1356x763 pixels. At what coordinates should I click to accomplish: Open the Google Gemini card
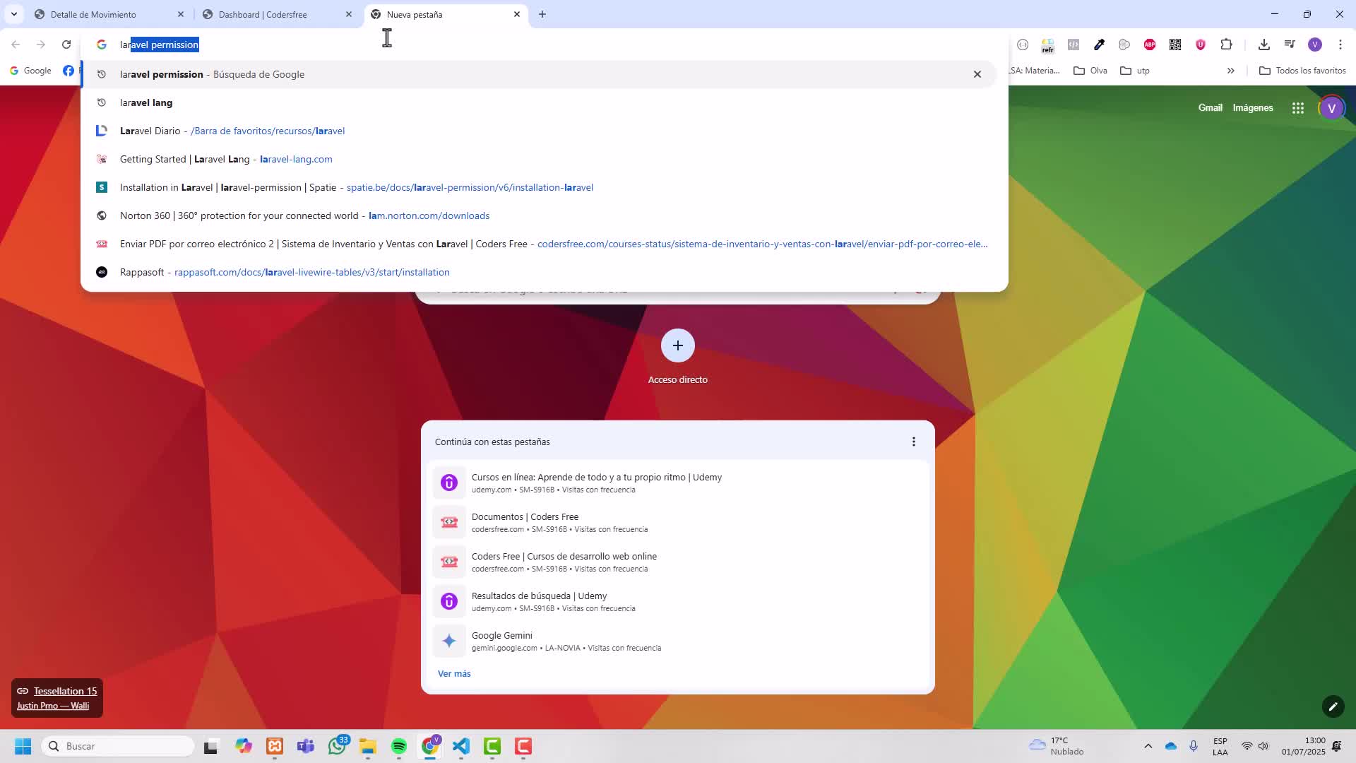(678, 641)
